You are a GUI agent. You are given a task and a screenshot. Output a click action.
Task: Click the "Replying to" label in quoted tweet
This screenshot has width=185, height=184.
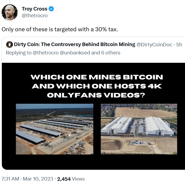click(x=18, y=53)
